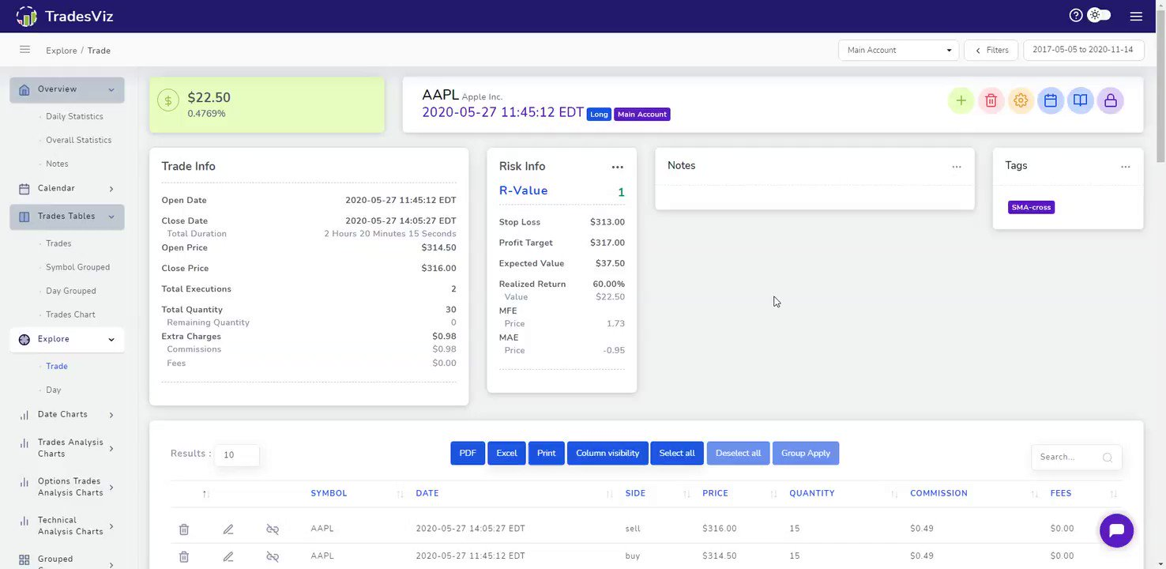Open Column visibility options
Screen dimensions: 1166x569
pos(607,453)
